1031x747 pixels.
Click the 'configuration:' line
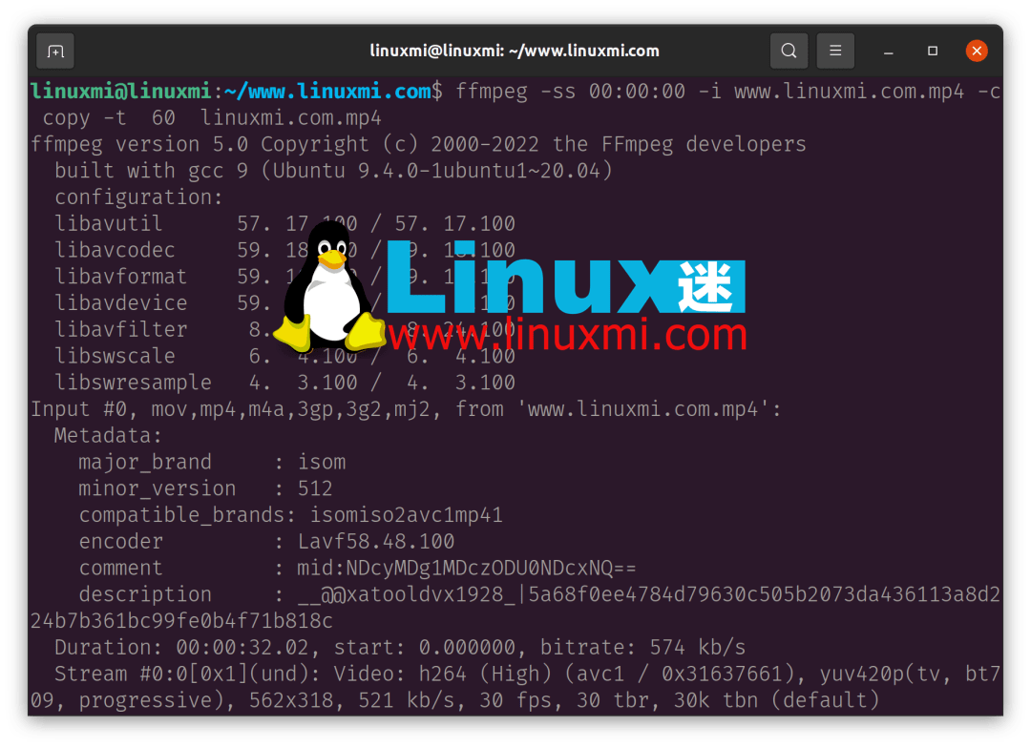(138, 197)
